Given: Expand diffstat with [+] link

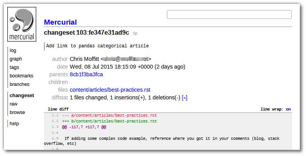Looking at the screenshot, I should (x=185, y=98).
